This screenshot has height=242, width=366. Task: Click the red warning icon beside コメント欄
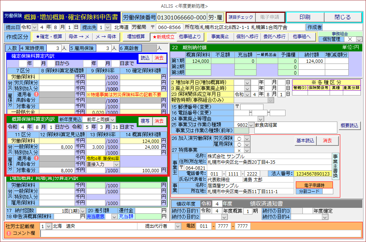click(x=8, y=233)
